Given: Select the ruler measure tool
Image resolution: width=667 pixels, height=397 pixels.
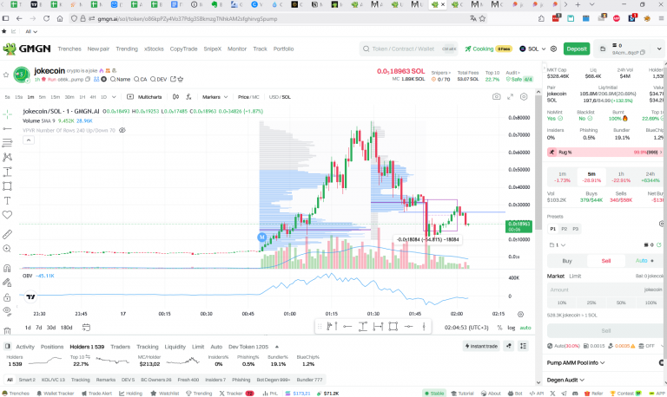Looking at the screenshot, I should (7, 234).
